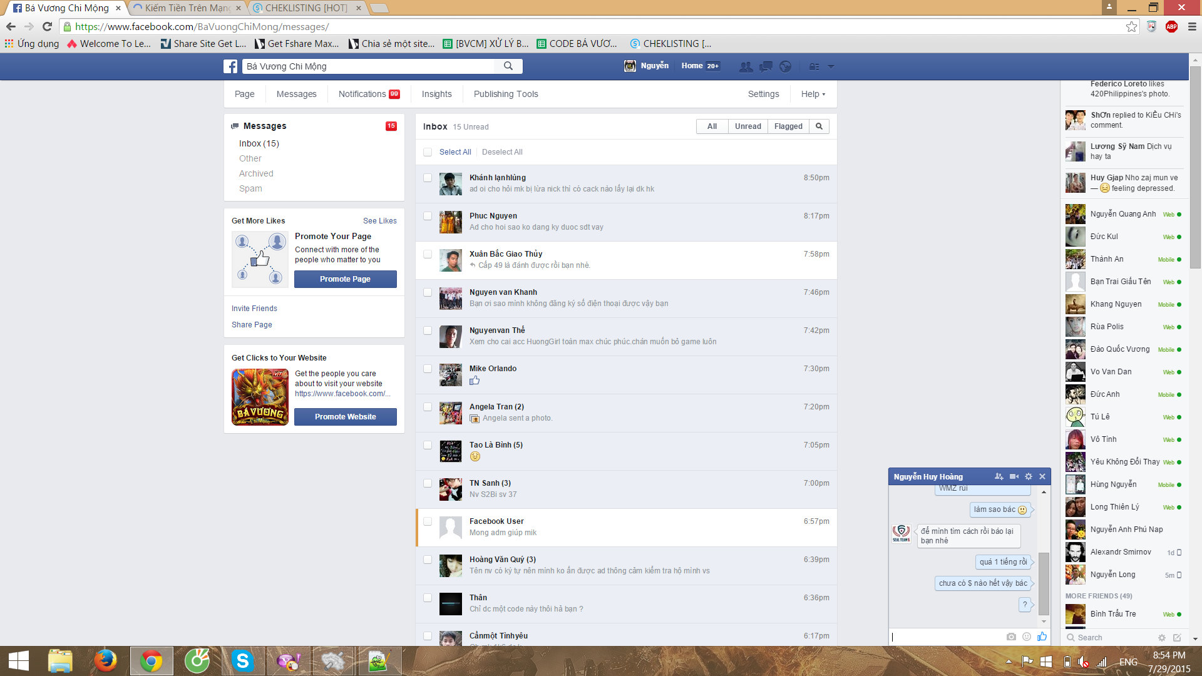Send thumbs-up like in chat window

coord(1042,637)
